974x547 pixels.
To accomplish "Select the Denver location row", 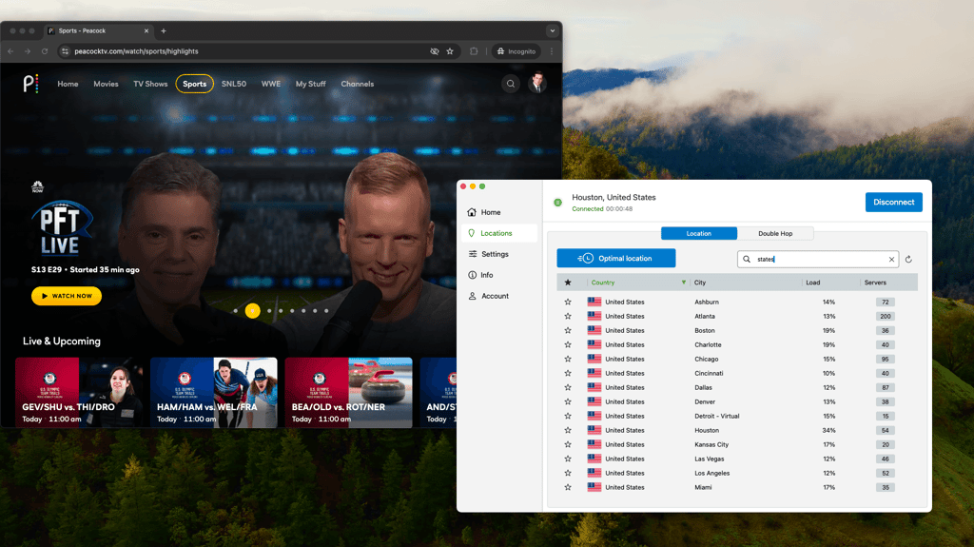I will tap(737, 402).
